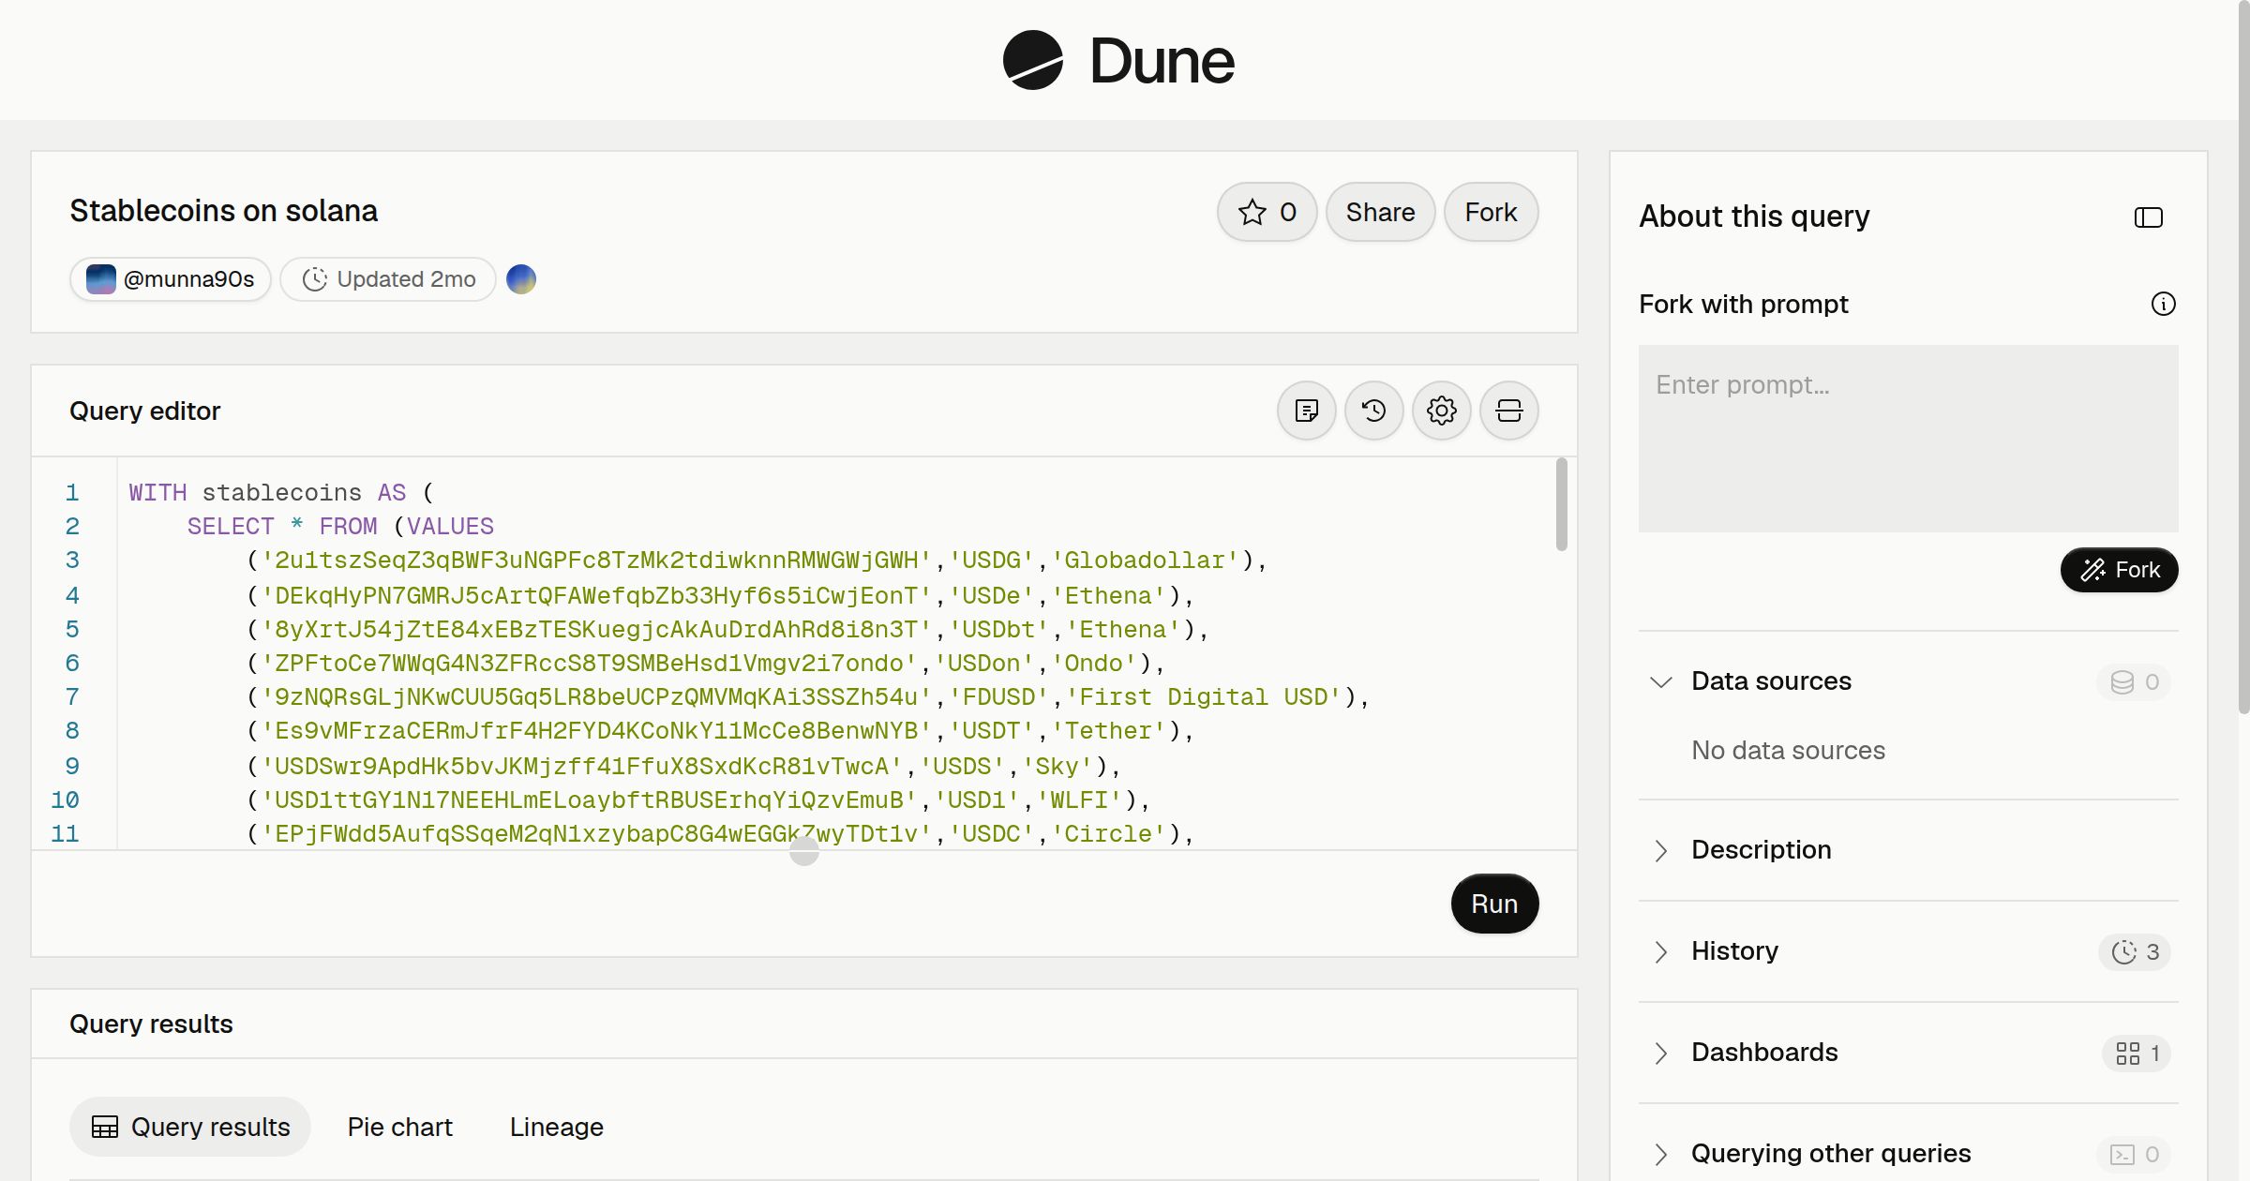This screenshot has width=2250, height=1181.
Task: Expand Querying other queries section
Action: click(1660, 1154)
